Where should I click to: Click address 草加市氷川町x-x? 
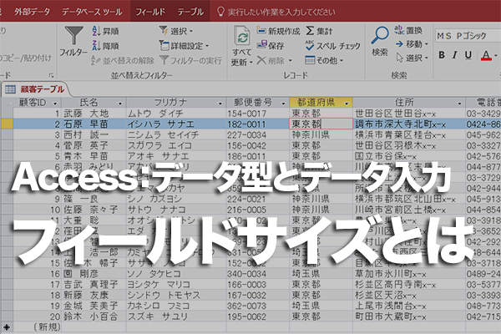coord(391,274)
